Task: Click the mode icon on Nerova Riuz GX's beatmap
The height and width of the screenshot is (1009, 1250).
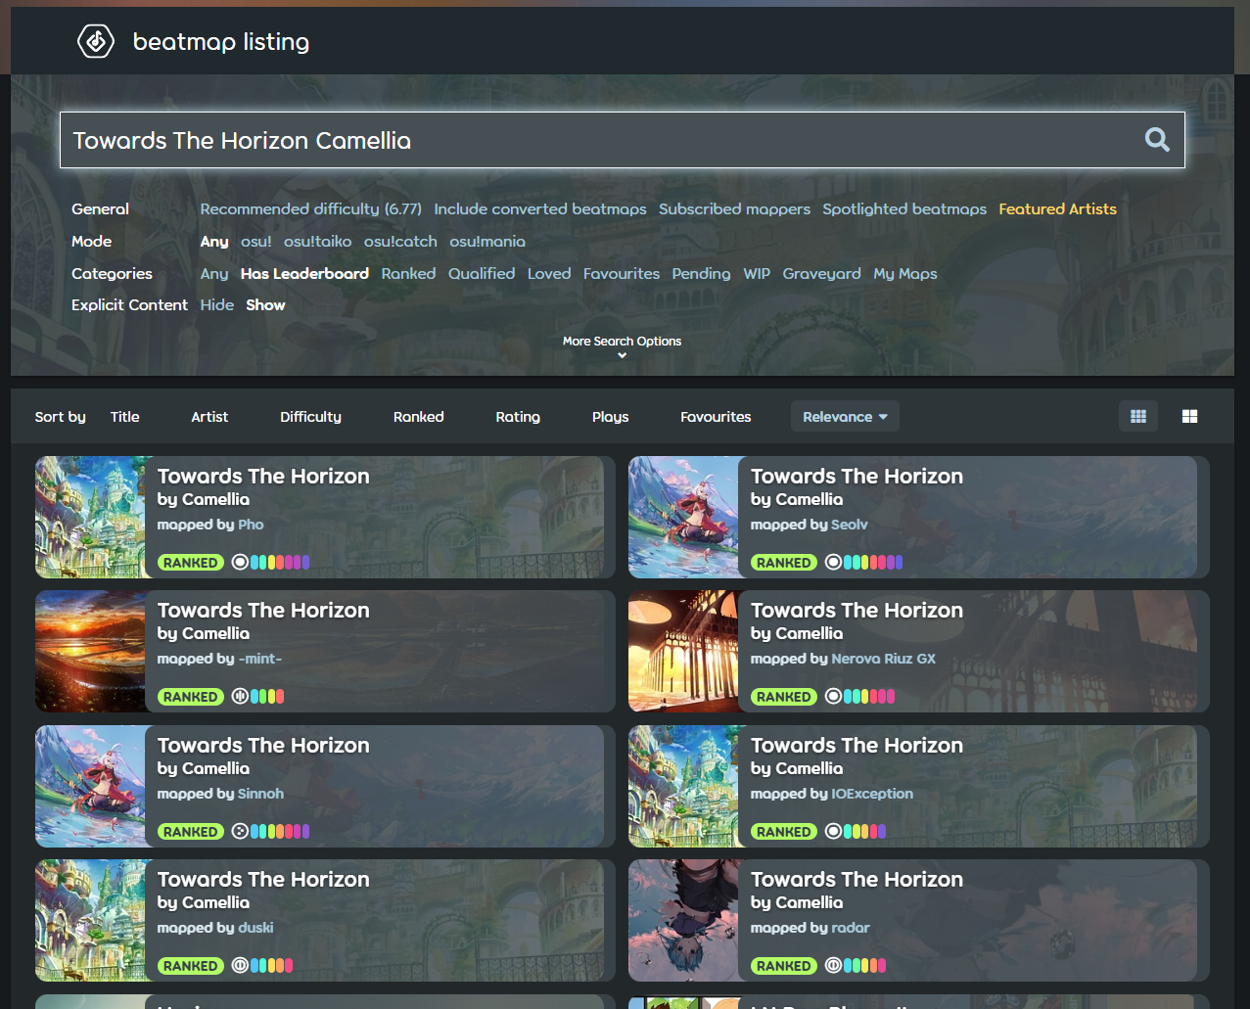Action: [833, 696]
